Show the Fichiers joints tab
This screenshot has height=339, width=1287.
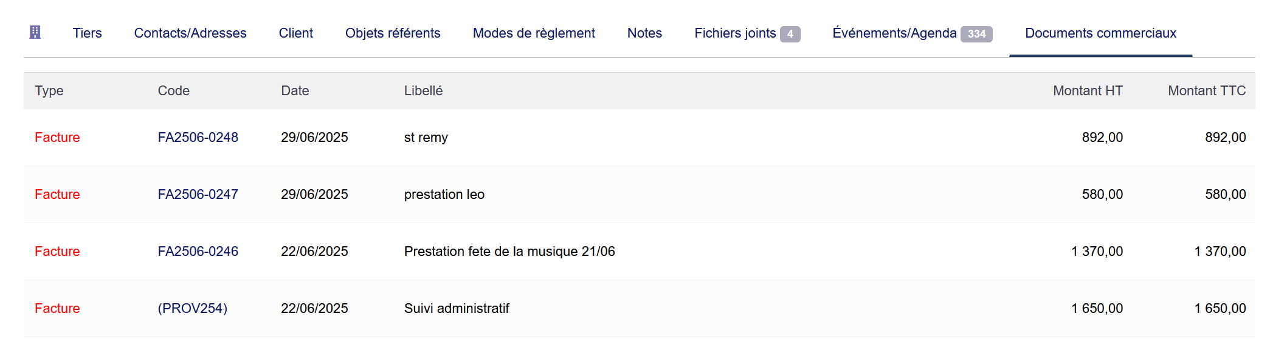click(x=735, y=33)
